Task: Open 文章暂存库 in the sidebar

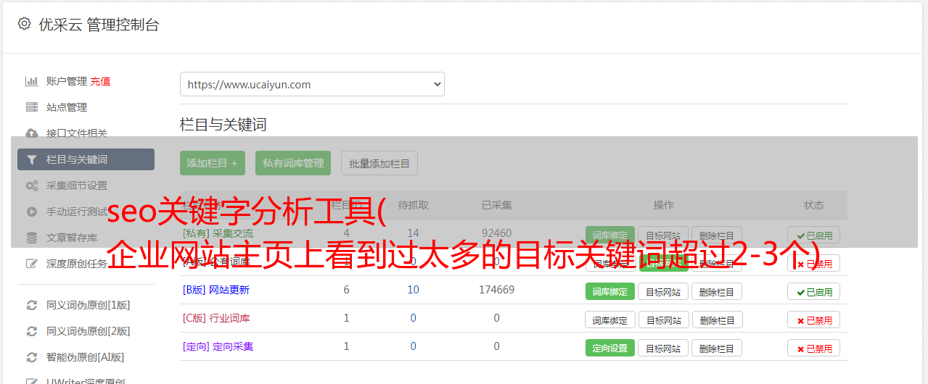Action: point(72,238)
